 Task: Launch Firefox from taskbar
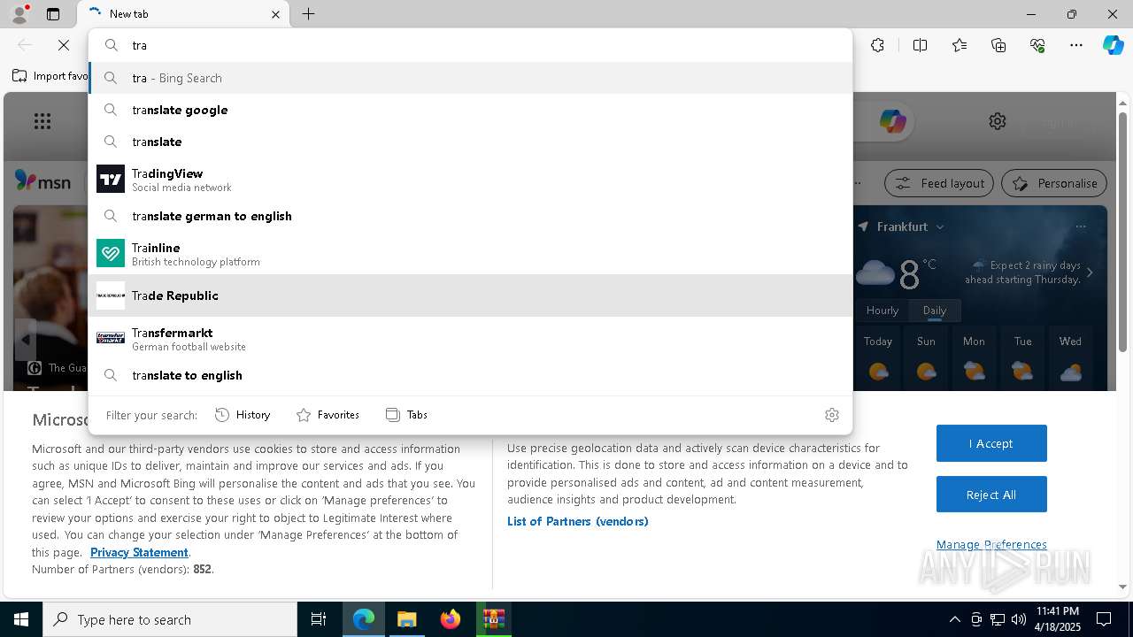451,619
